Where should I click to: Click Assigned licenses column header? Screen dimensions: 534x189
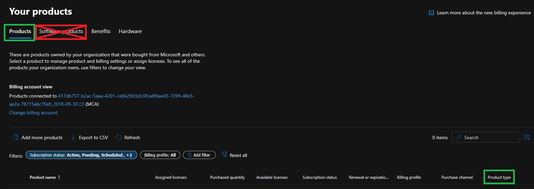tap(171, 177)
